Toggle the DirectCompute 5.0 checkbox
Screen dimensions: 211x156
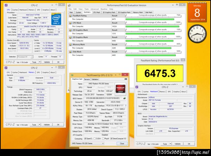click(111, 138)
